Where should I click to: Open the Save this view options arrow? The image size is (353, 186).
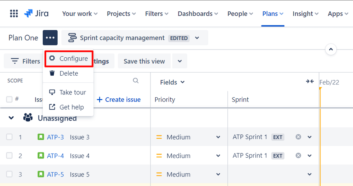pos(180,61)
